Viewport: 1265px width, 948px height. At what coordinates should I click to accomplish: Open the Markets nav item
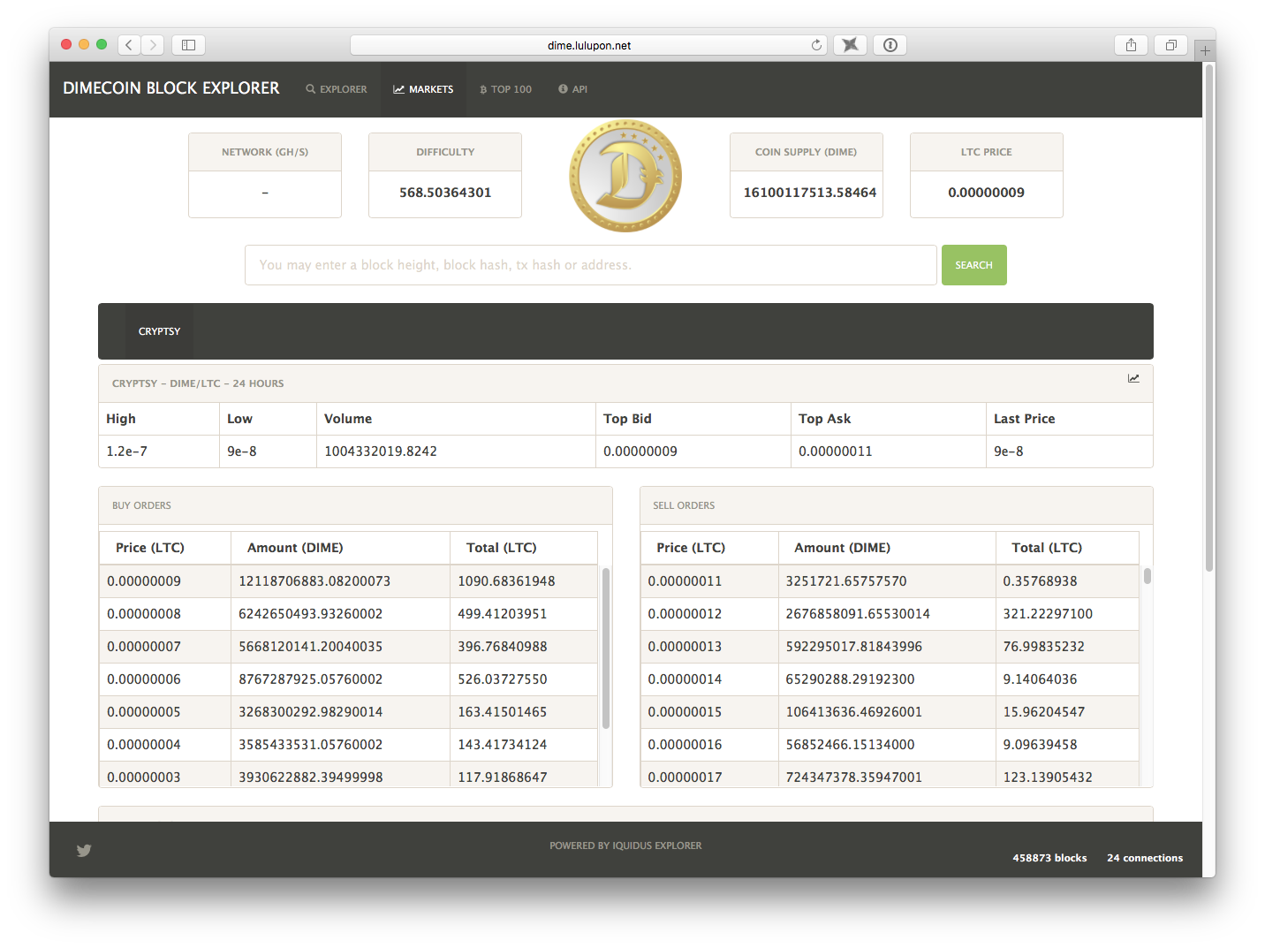pyautogui.click(x=423, y=89)
